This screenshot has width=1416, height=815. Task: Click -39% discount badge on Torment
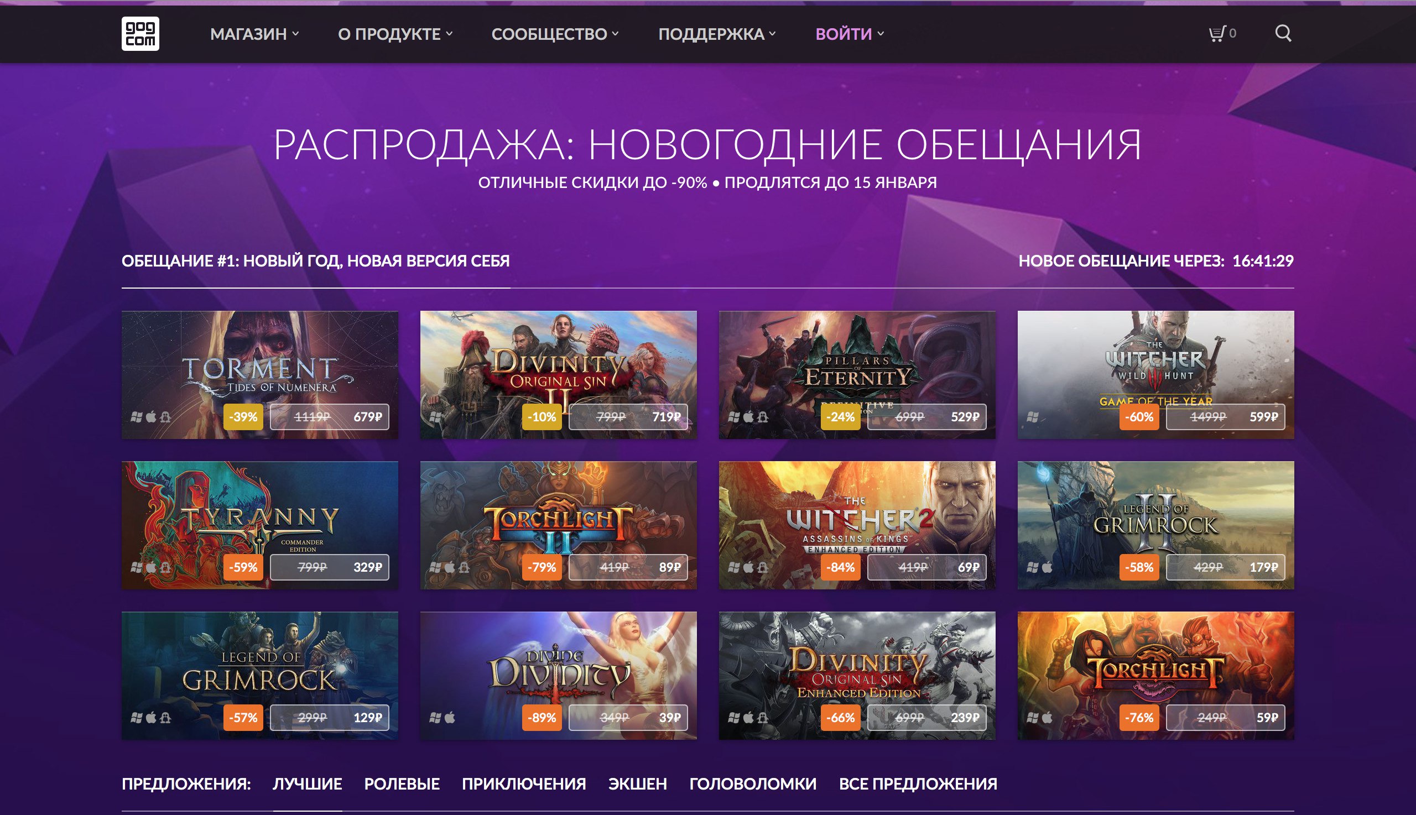[x=243, y=417]
